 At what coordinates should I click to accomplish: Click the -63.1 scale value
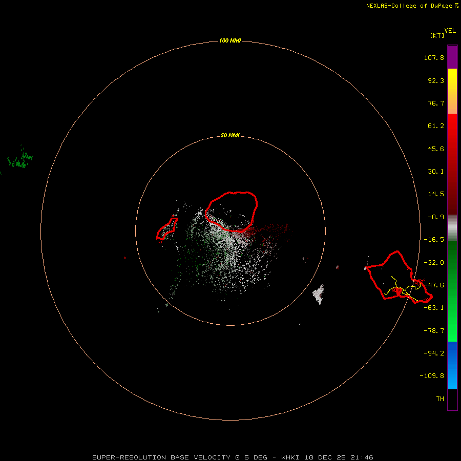coord(434,308)
